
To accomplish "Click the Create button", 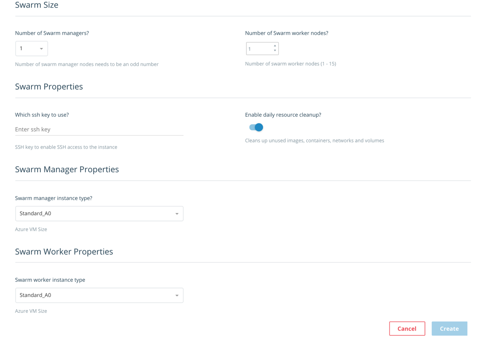I will pyautogui.click(x=449, y=328).
